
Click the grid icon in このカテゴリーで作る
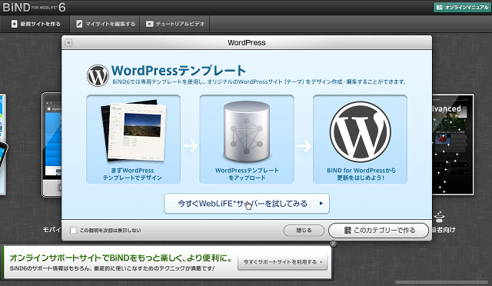pyautogui.click(x=347, y=231)
